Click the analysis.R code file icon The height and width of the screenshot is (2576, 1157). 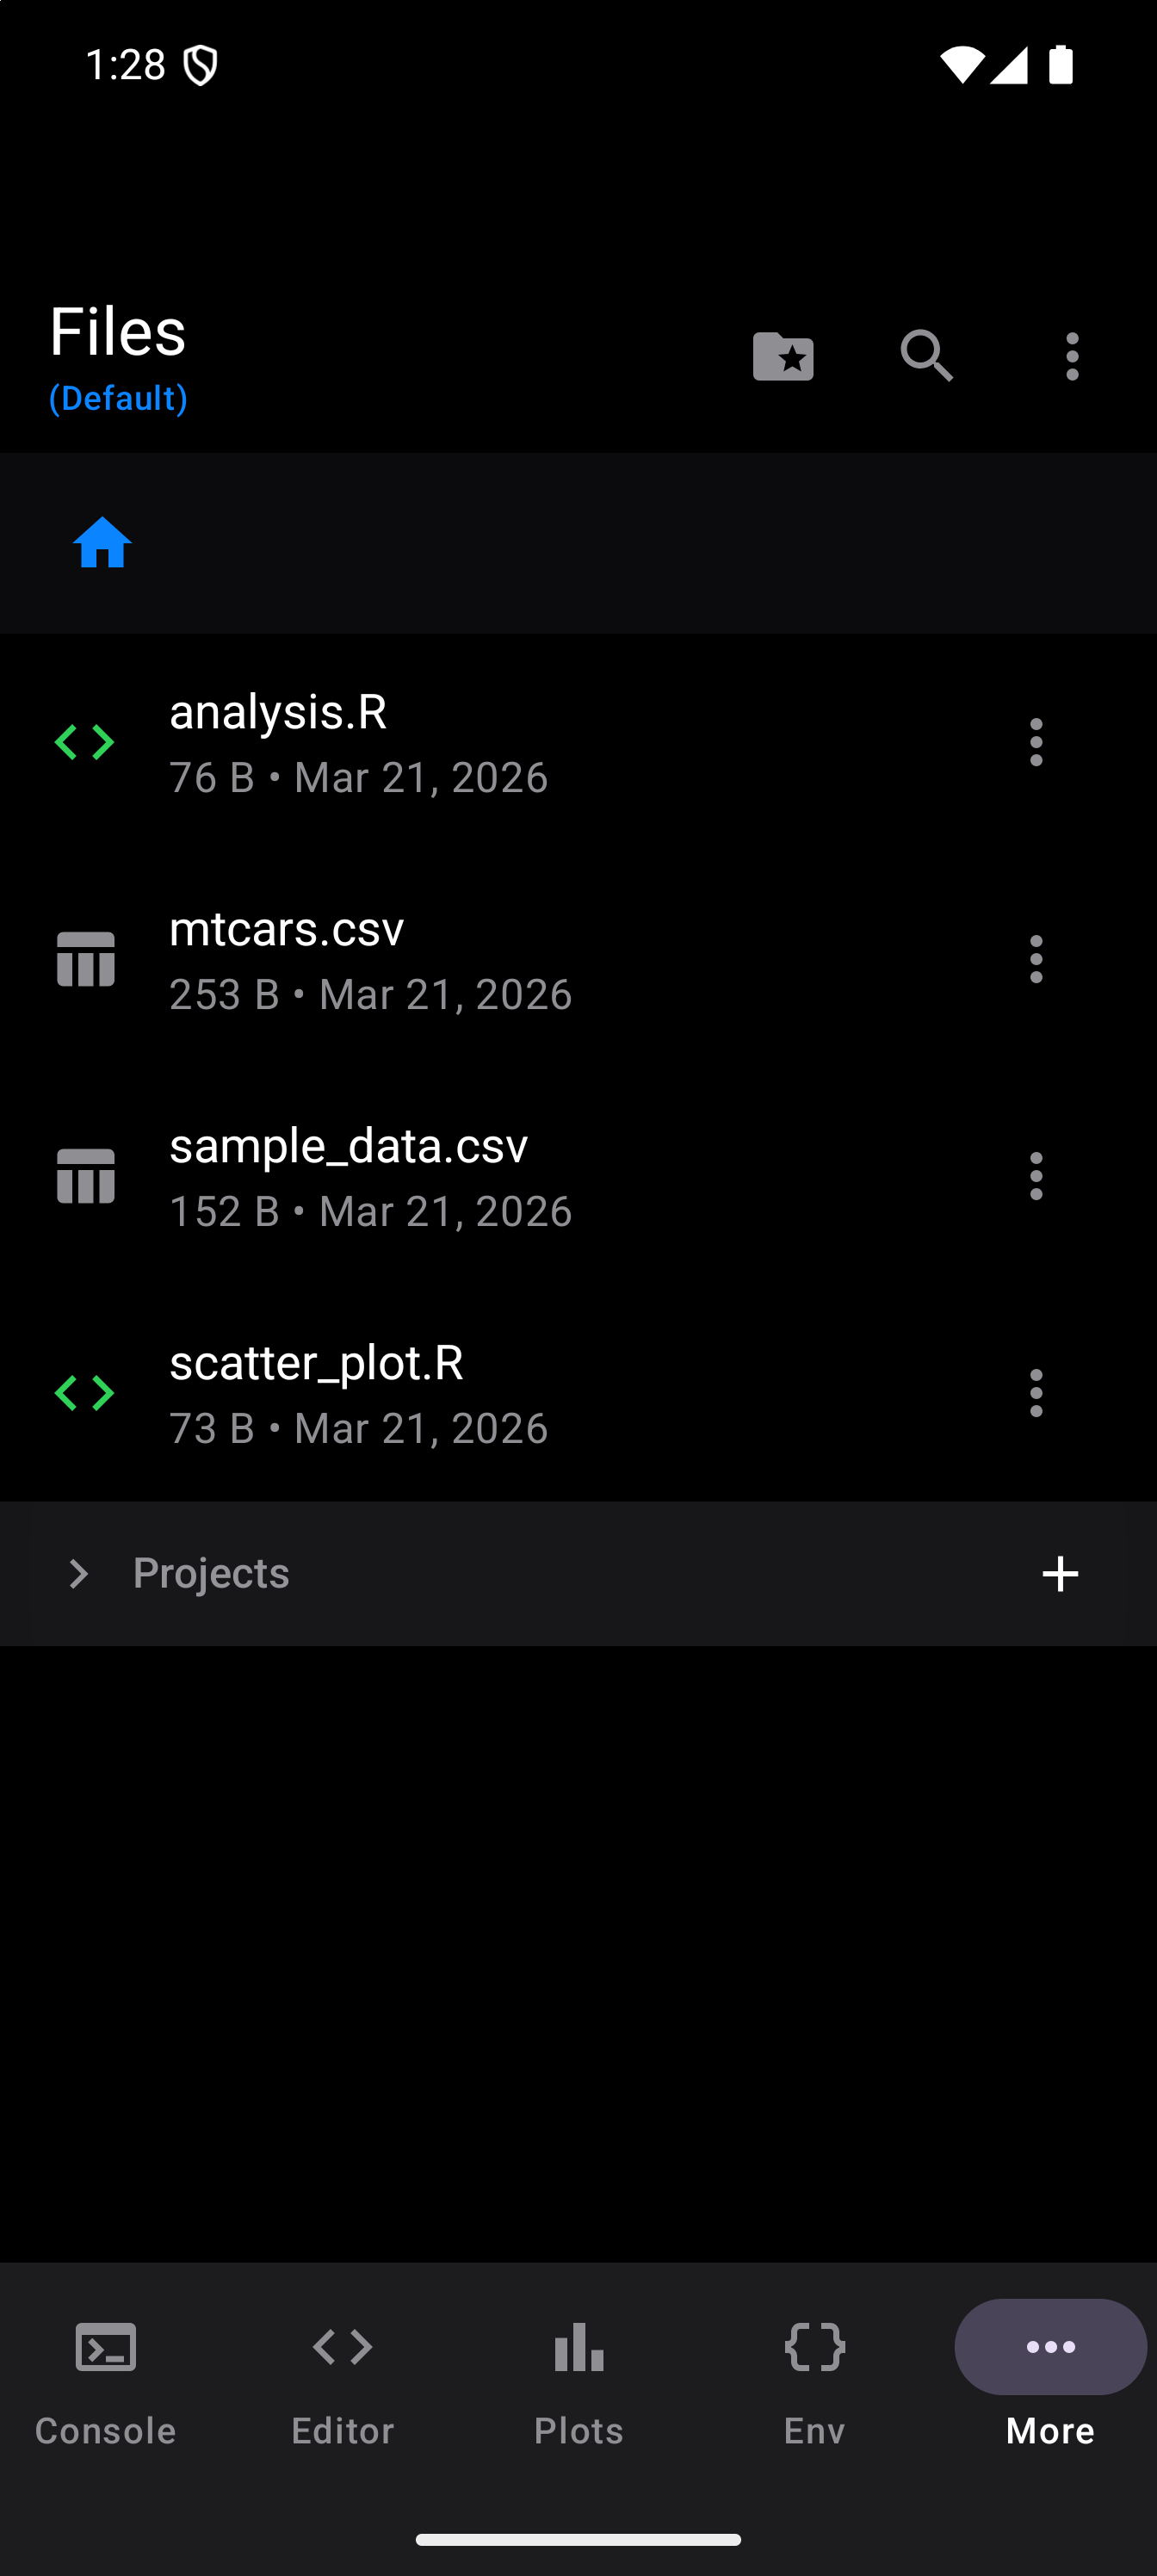point(85,743)
